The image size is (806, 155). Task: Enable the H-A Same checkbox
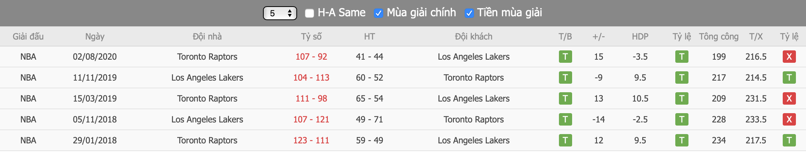309,13
